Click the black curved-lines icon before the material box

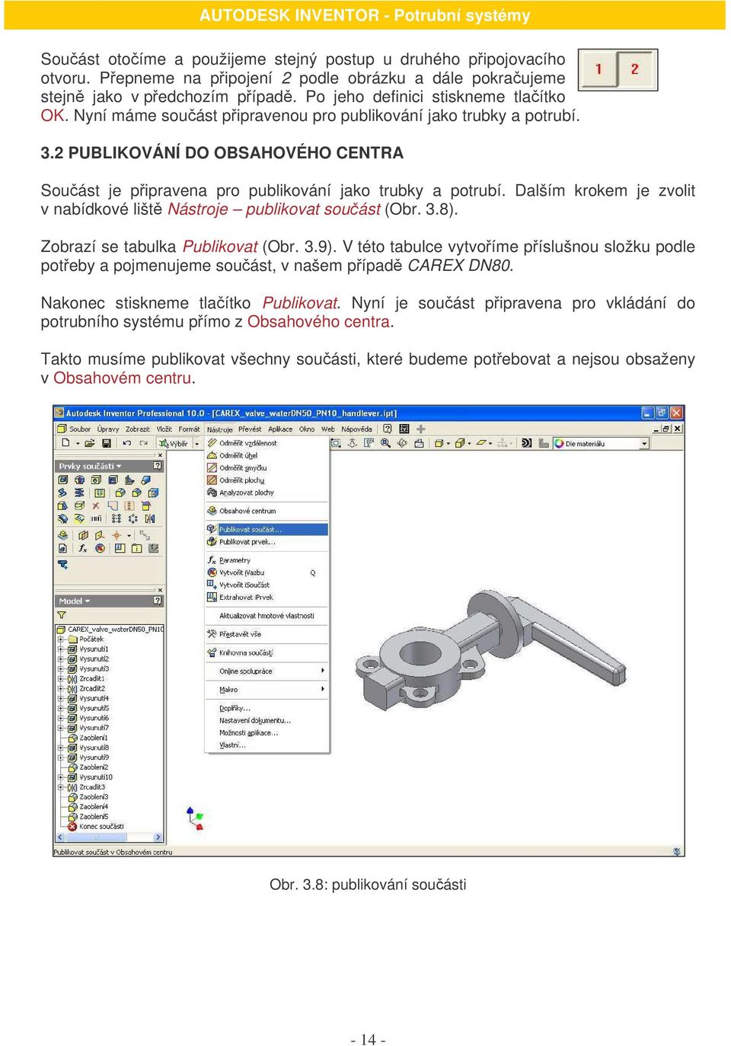click(526, 442)
